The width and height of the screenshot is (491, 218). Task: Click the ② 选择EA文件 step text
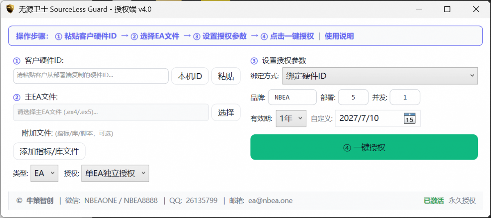click(155, 36)
